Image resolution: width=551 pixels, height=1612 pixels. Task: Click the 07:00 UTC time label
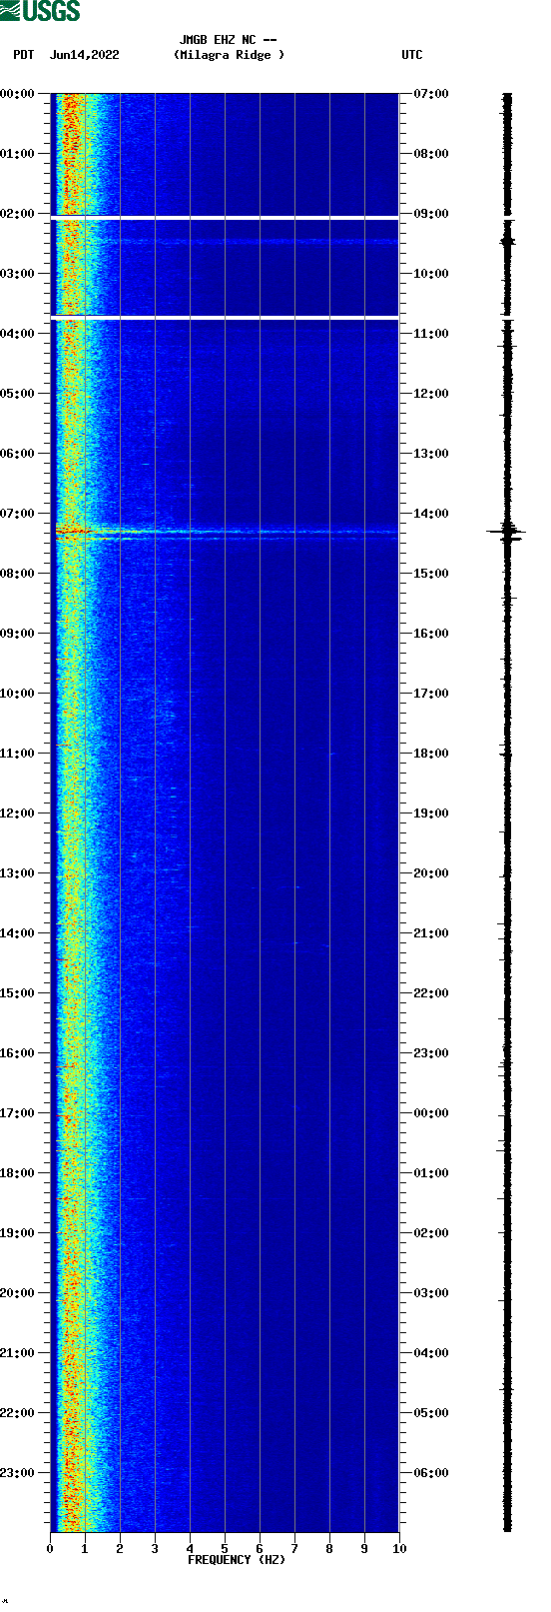[431, 94]
